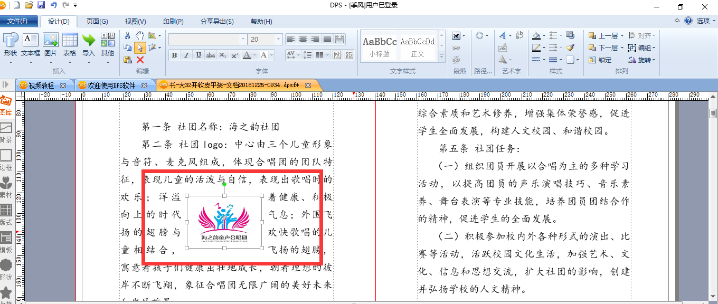Toggle bold formatting

(x=174, y=55)
